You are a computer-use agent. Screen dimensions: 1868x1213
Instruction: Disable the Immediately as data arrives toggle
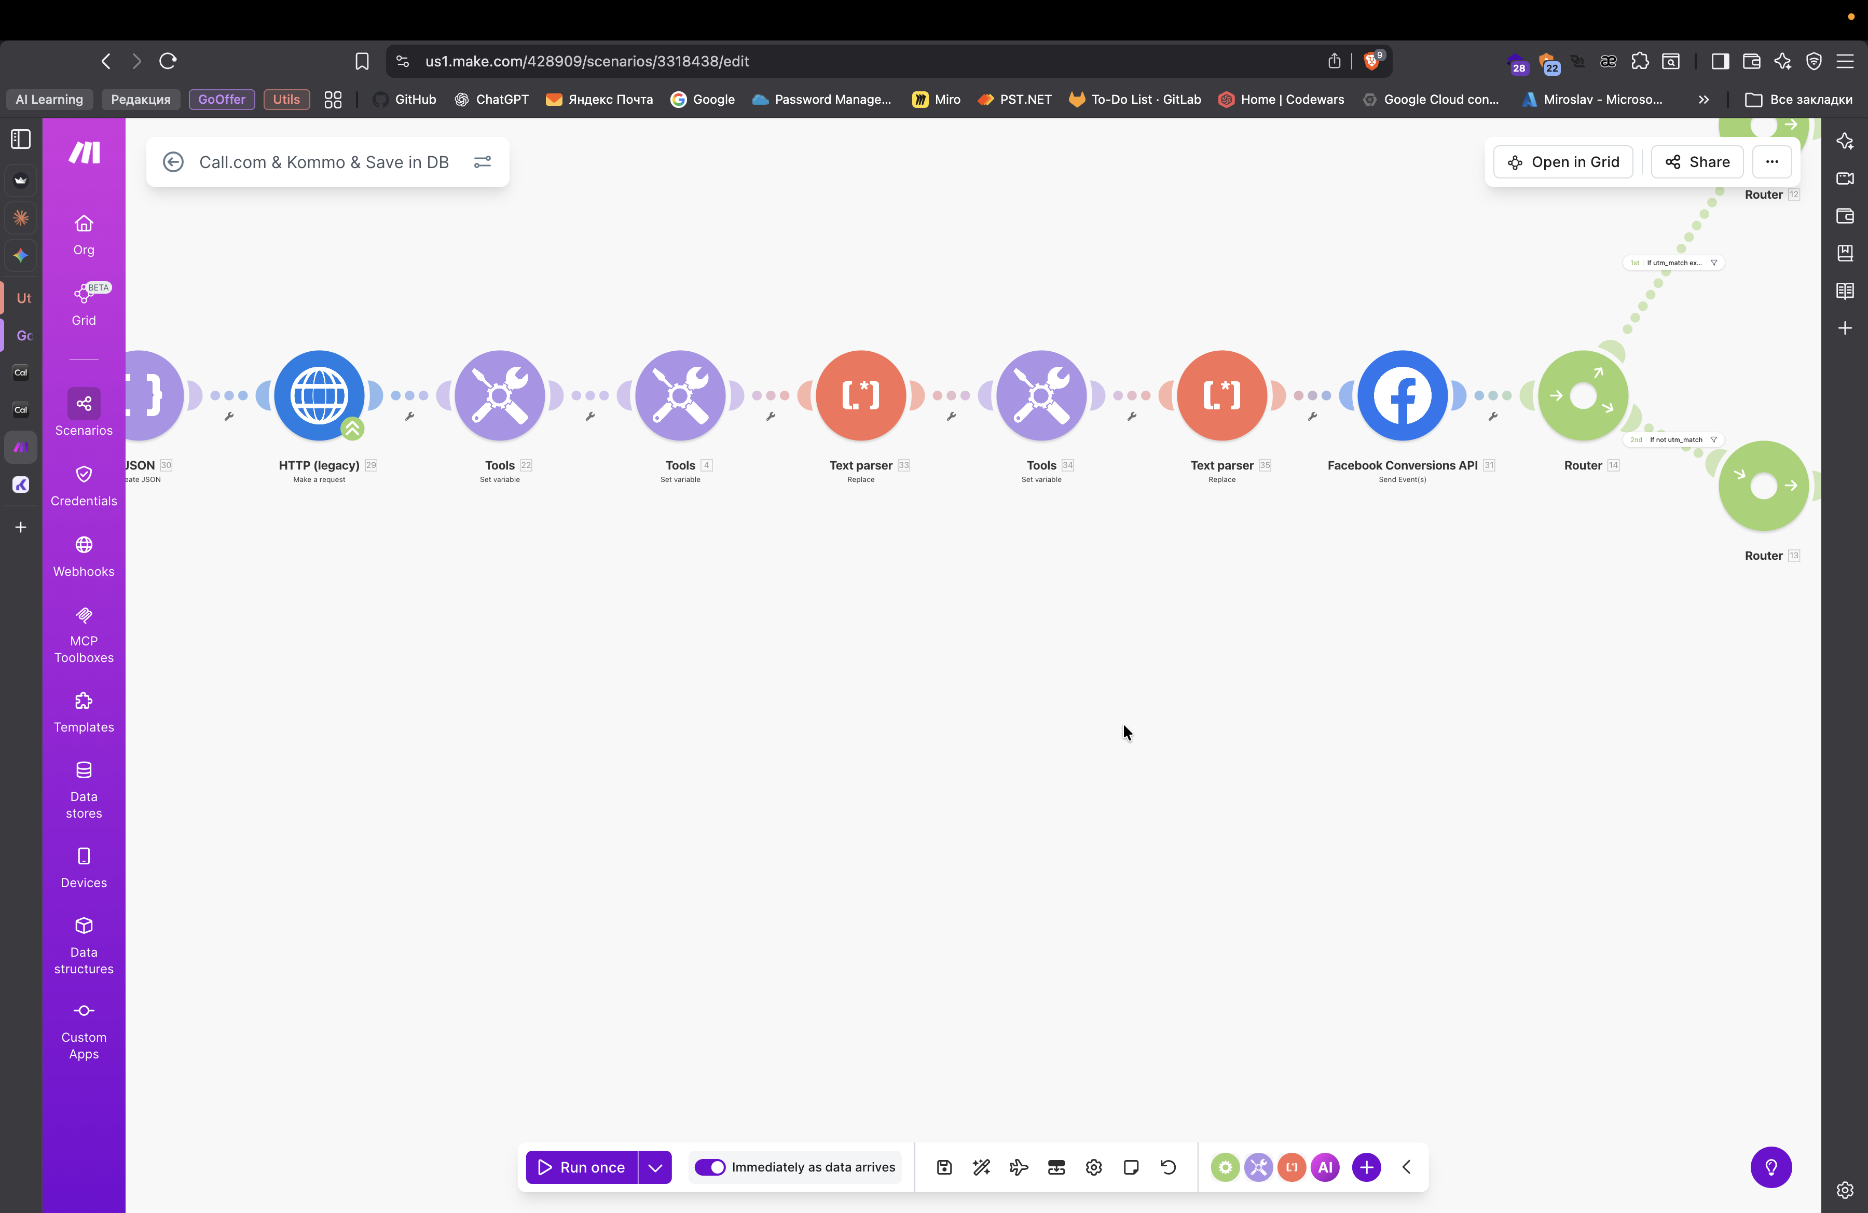711,1167
